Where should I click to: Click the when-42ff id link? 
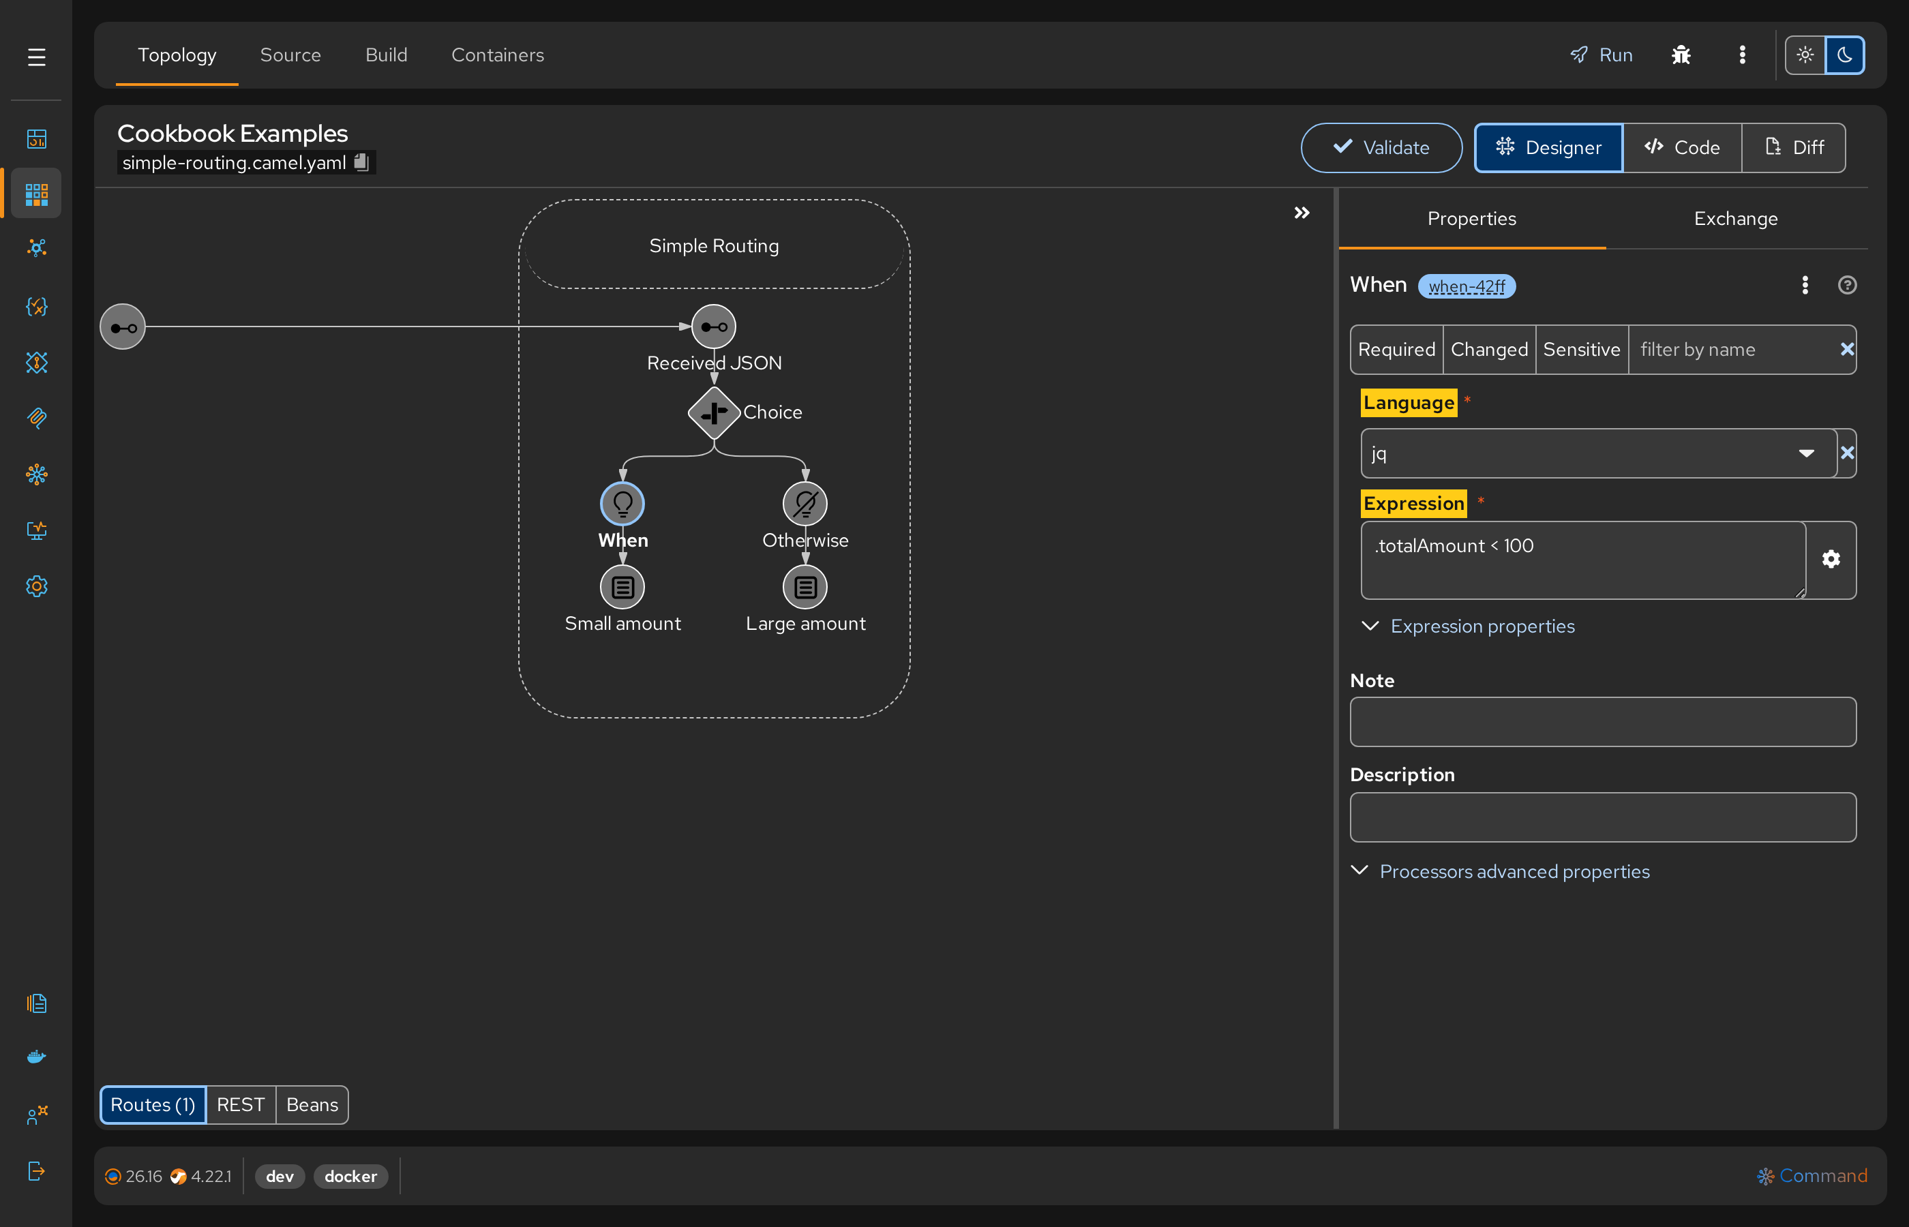tap(1466, 286)
